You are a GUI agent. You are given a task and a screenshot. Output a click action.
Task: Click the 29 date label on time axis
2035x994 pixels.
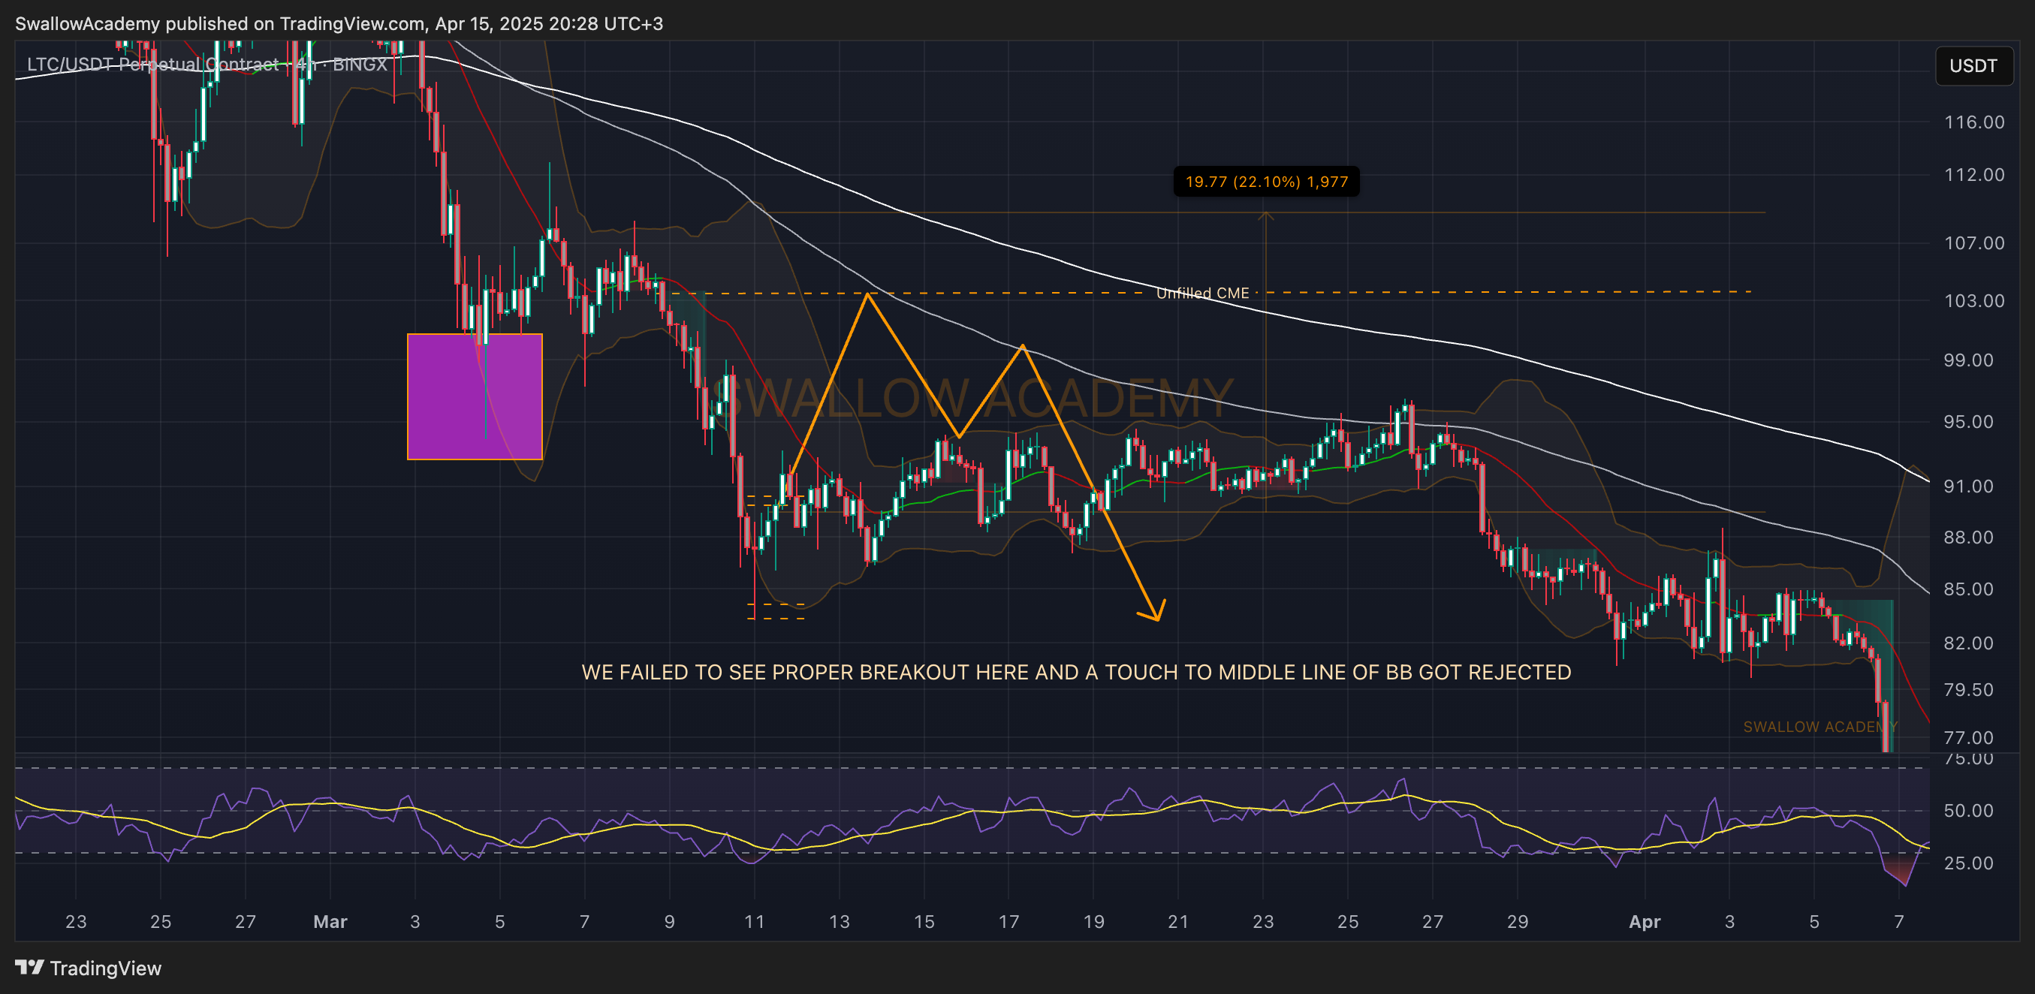click(x=1518, y=921)
